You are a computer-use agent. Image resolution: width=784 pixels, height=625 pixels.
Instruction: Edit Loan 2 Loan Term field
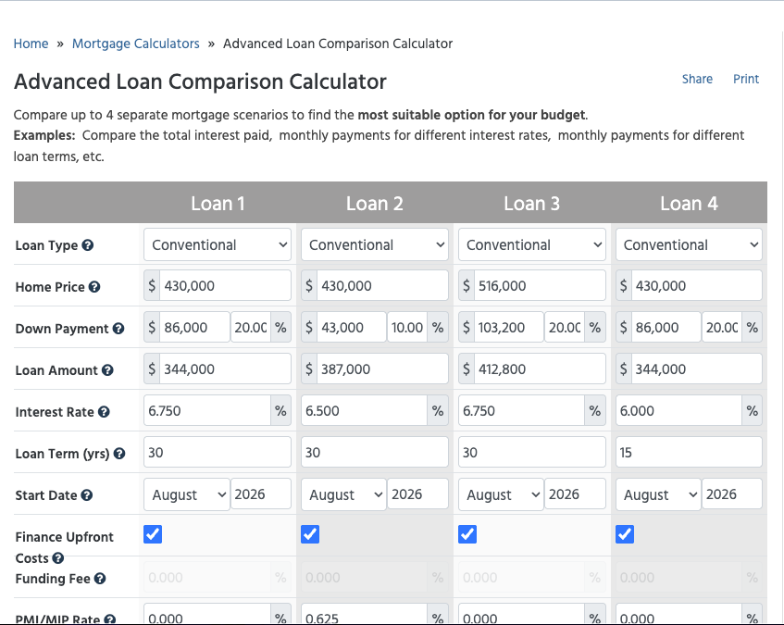375,453
